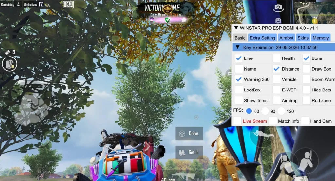Enable the Health checkbox
Screen dimensions: 335x181
coord(276,58)
